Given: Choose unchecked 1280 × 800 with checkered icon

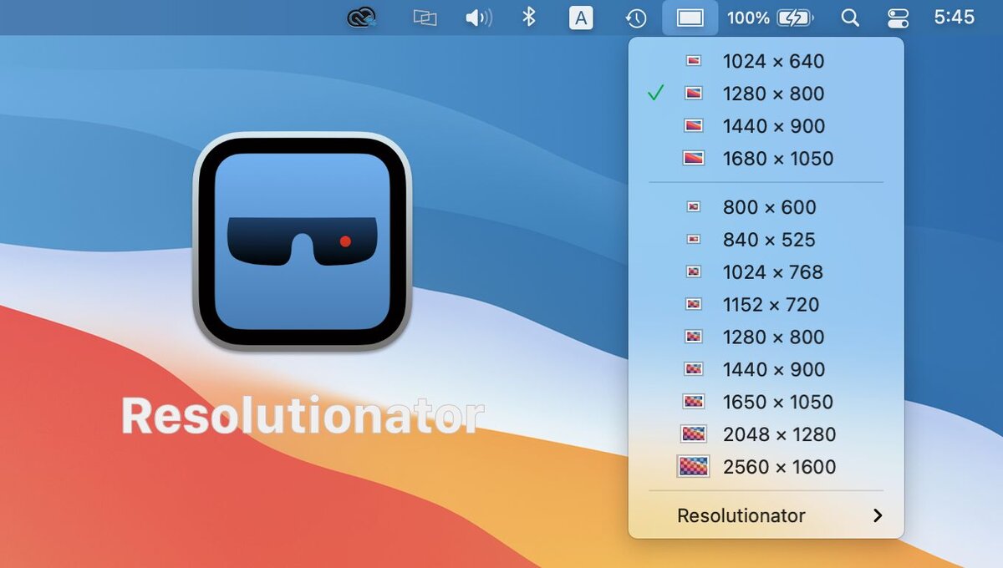Looking at the screenshot, I should point(766,337).
